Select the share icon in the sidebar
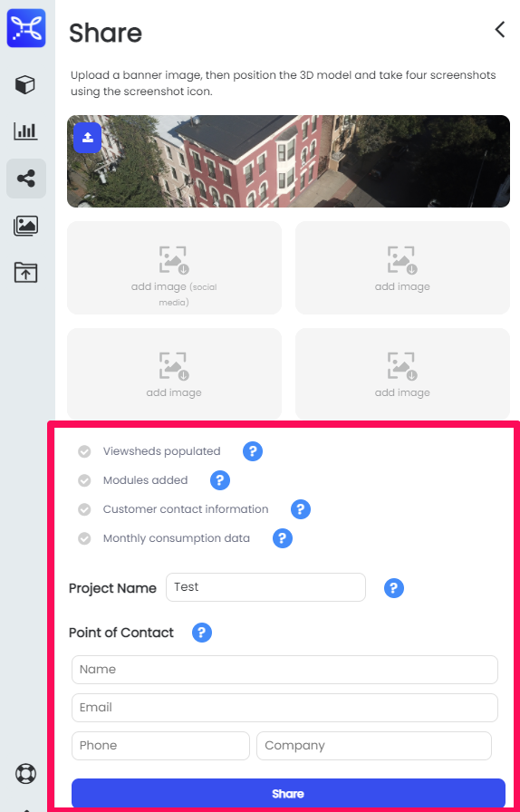The image size is (520, 812). point(26,179)
